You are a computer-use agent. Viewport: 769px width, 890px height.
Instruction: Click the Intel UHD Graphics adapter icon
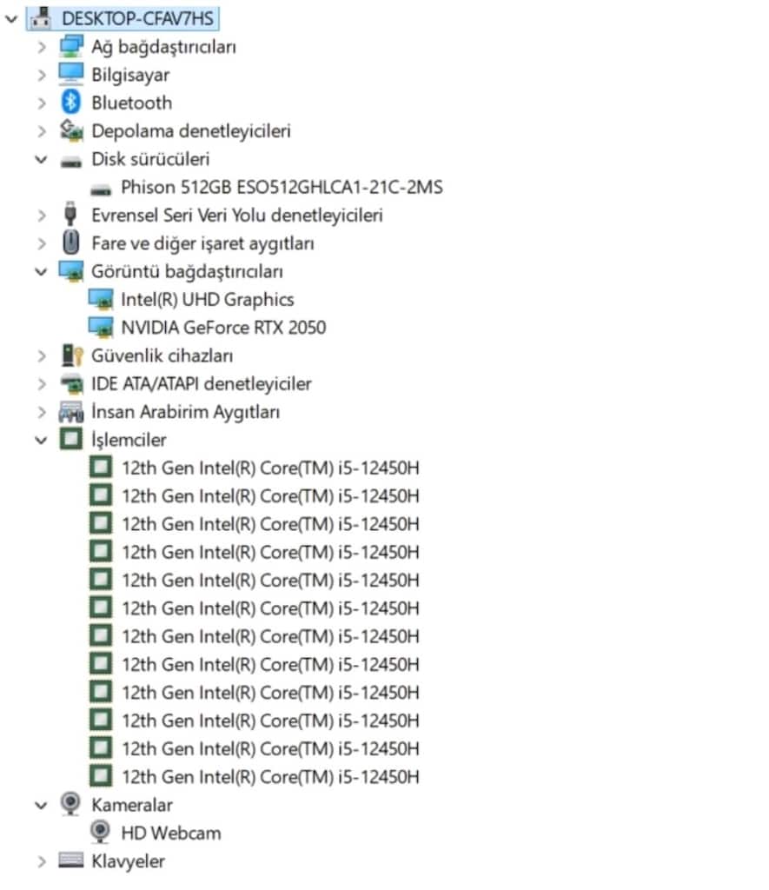pos(101,300)
